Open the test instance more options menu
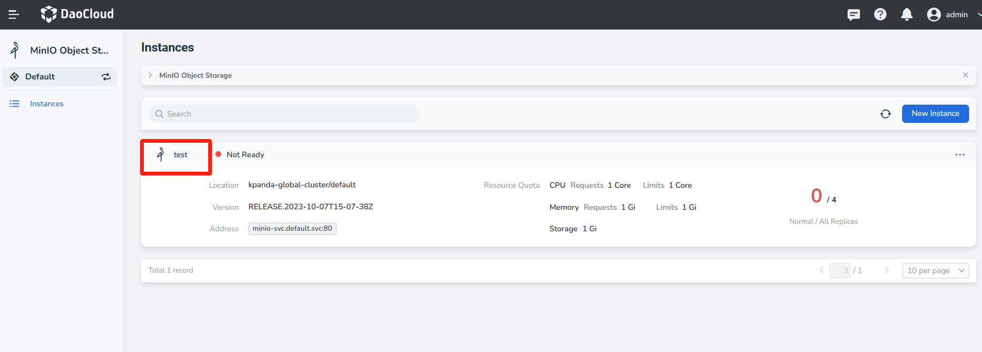 (960, 155)
